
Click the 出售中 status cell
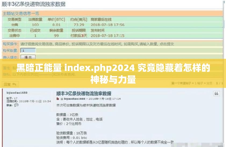click(x=15, y=35)
